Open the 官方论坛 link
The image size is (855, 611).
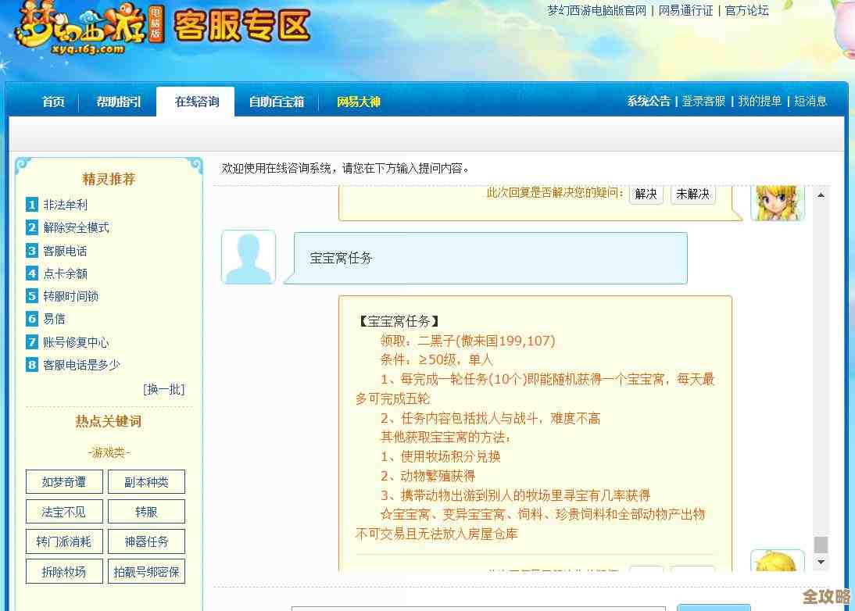coord(746,11)
